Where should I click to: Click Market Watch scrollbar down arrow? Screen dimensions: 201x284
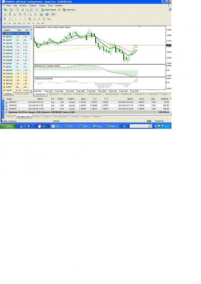point(31,91)
